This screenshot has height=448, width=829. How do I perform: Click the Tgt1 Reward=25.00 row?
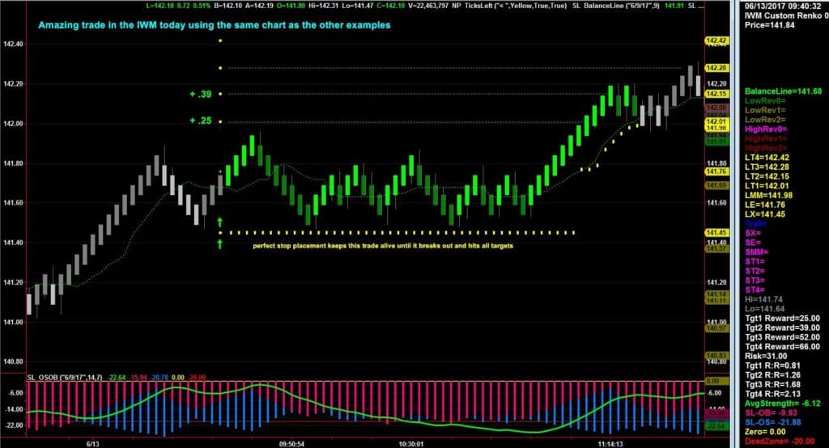[782, 319]
